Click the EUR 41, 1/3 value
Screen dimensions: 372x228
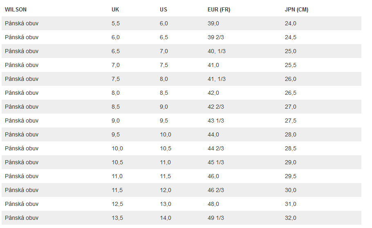click(217, 79)
